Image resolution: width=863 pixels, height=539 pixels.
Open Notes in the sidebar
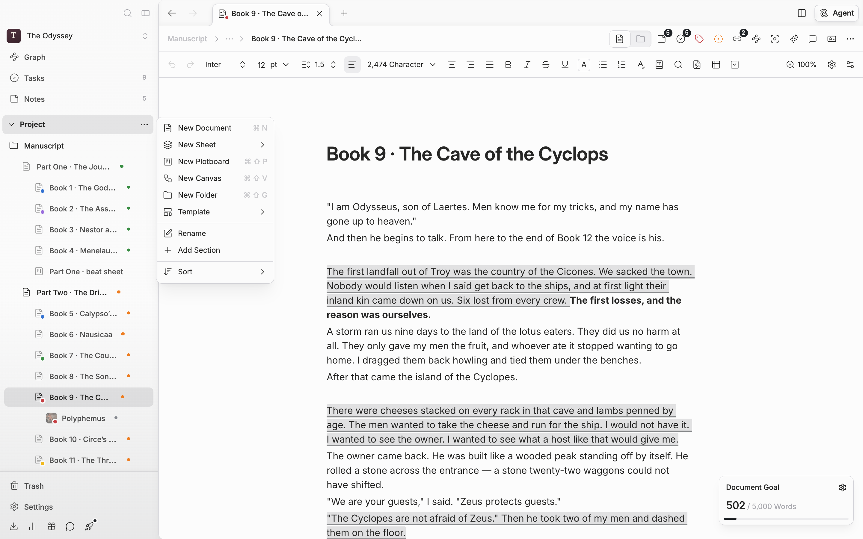click(x=78, y=99)
